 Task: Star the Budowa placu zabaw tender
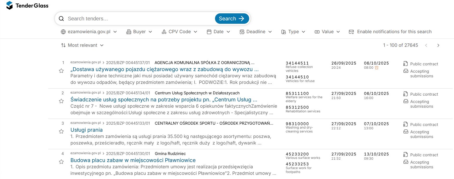[61, 162]
